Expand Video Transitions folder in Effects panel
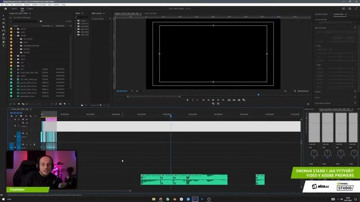Viewport: 360px width, 202px height. (x=76, y=35)
